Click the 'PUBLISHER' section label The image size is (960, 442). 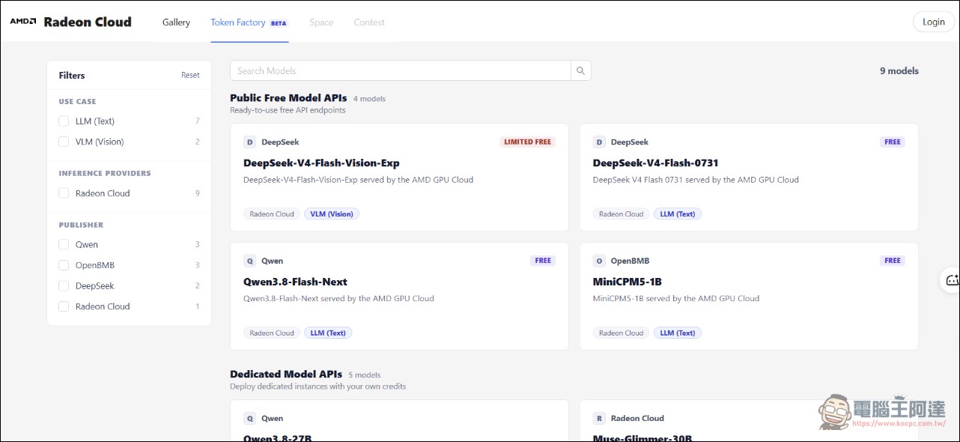tap(81, 225)
